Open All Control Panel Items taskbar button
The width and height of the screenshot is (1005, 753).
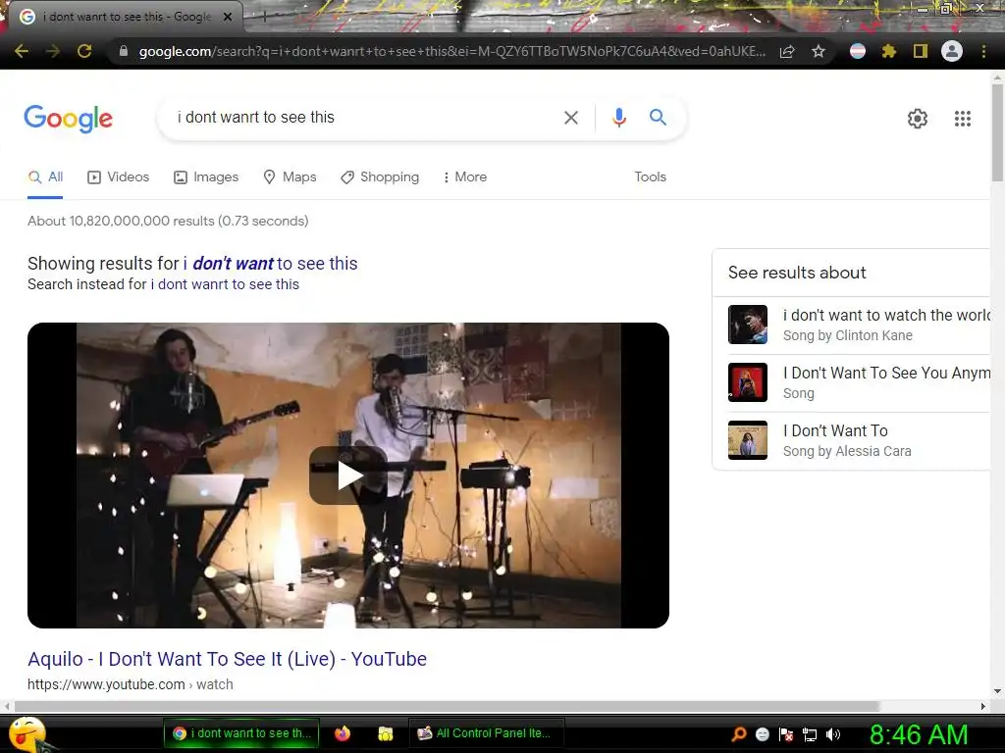(486, 733)
